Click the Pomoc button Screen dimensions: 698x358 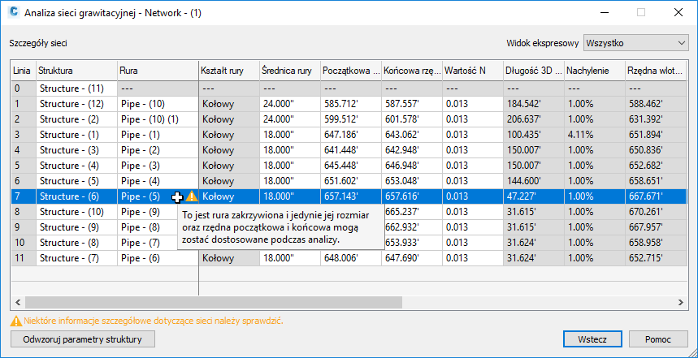coord(658,339)
